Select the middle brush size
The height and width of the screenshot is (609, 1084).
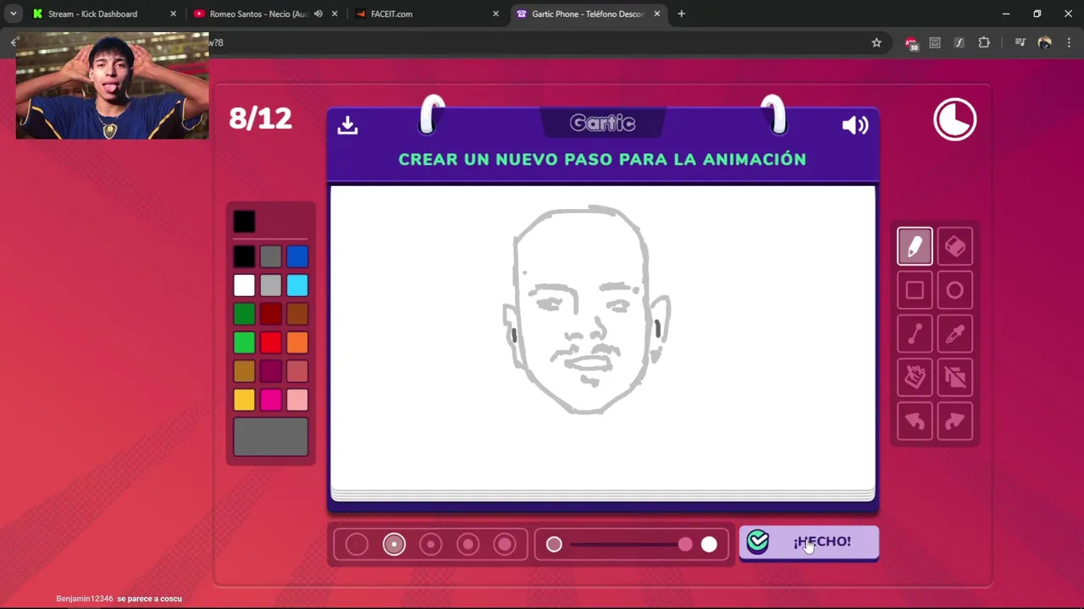click(430, 544)
